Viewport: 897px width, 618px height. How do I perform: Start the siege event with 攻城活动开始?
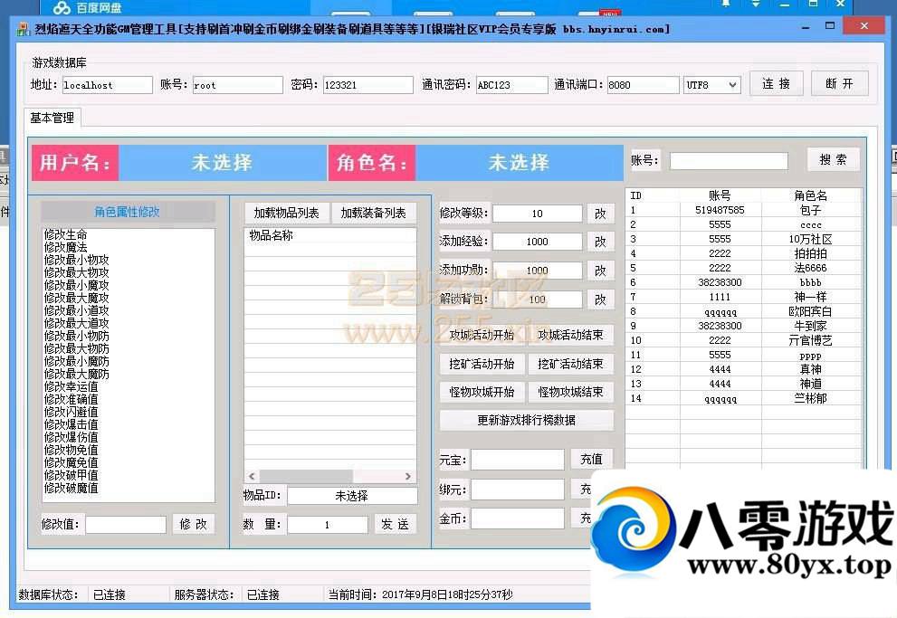(x=481, y=335)
